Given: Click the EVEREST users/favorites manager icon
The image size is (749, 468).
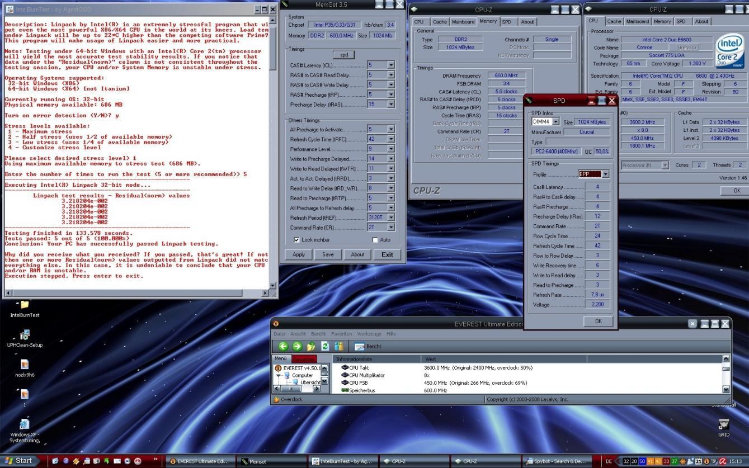Looking at the screenshot, I should (338, 347).
